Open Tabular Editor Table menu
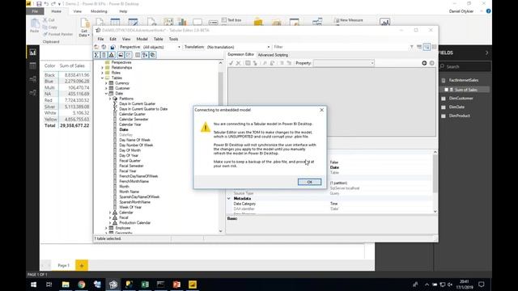Screen dimensions: 518x291 click(x=159, y=39)
